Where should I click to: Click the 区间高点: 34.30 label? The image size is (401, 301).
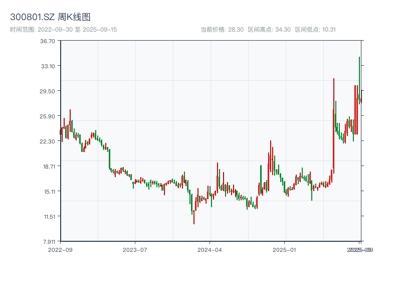pos(269,30)
